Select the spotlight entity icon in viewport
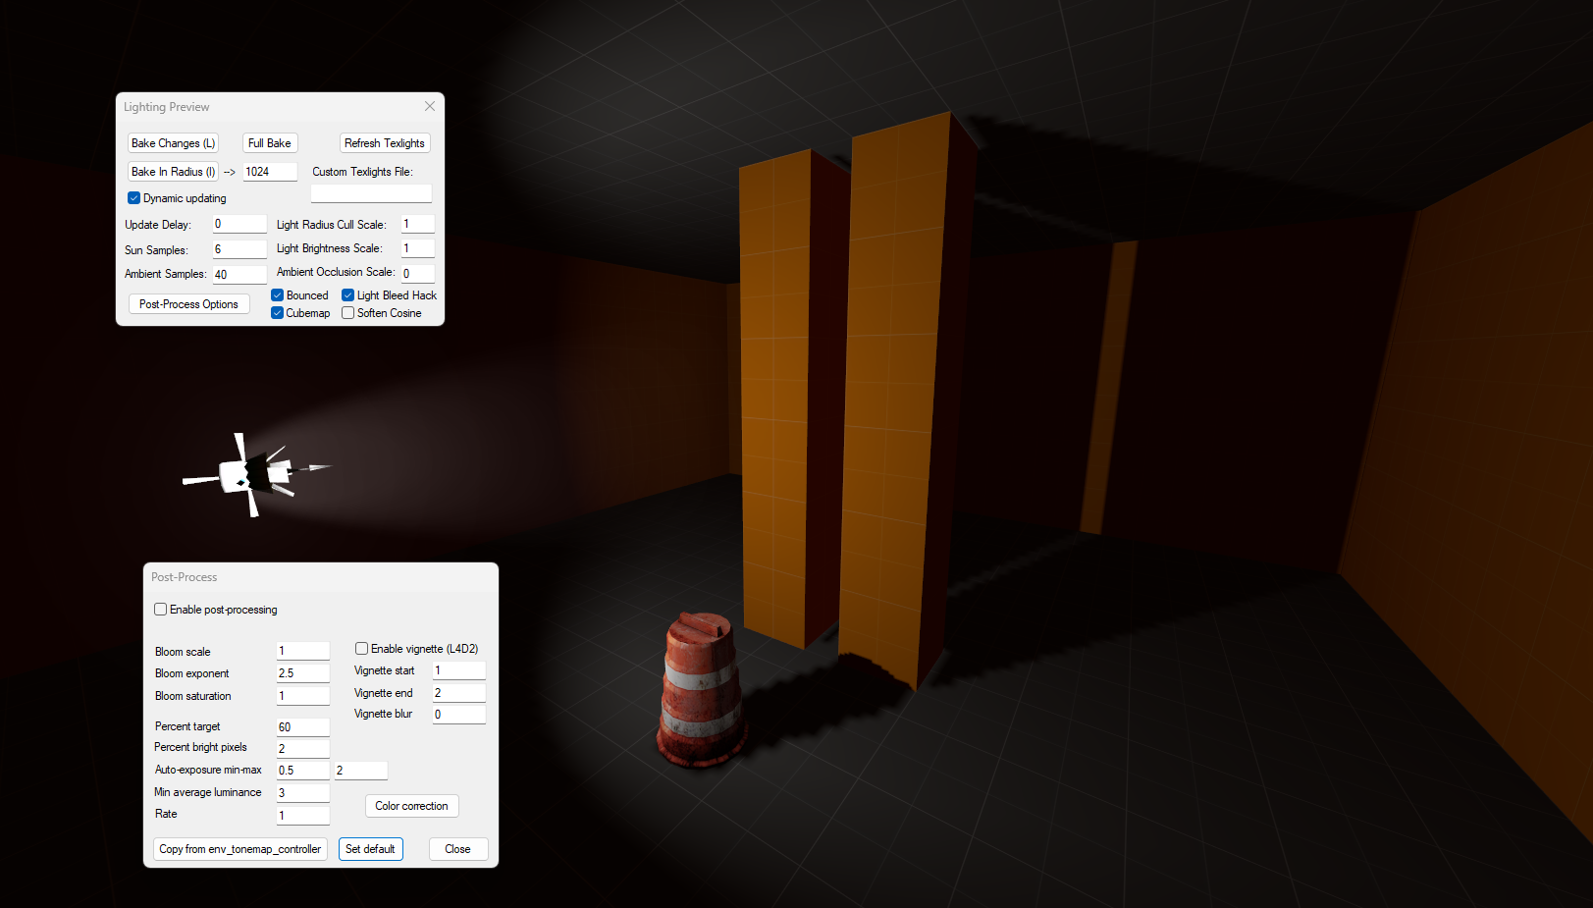 [x=255, y=474]
